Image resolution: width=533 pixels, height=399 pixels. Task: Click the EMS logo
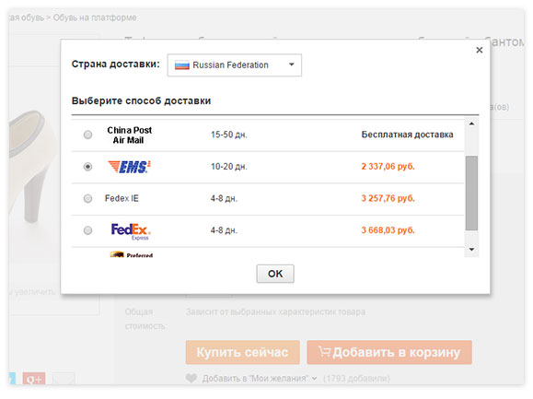coord(129,167)
